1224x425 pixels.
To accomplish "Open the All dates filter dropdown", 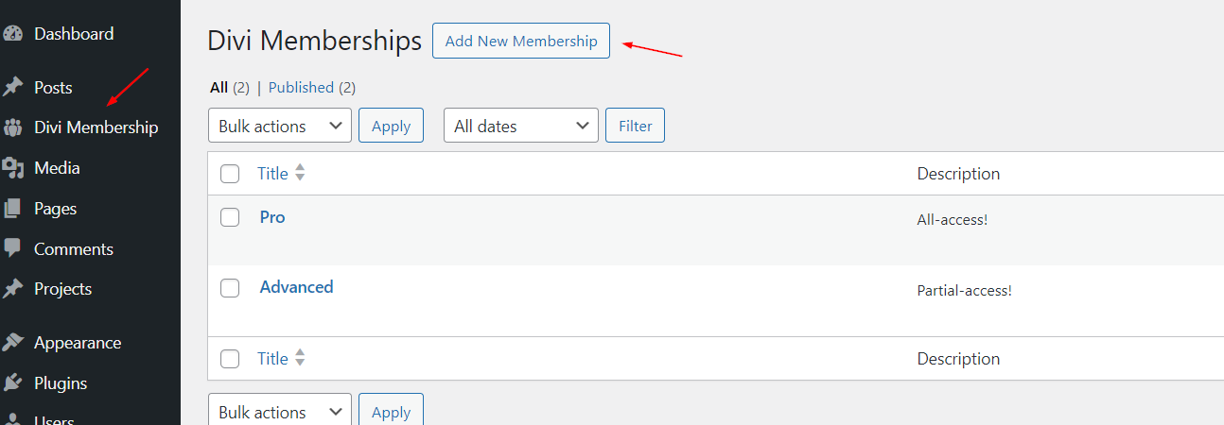I will coord(520,126).
